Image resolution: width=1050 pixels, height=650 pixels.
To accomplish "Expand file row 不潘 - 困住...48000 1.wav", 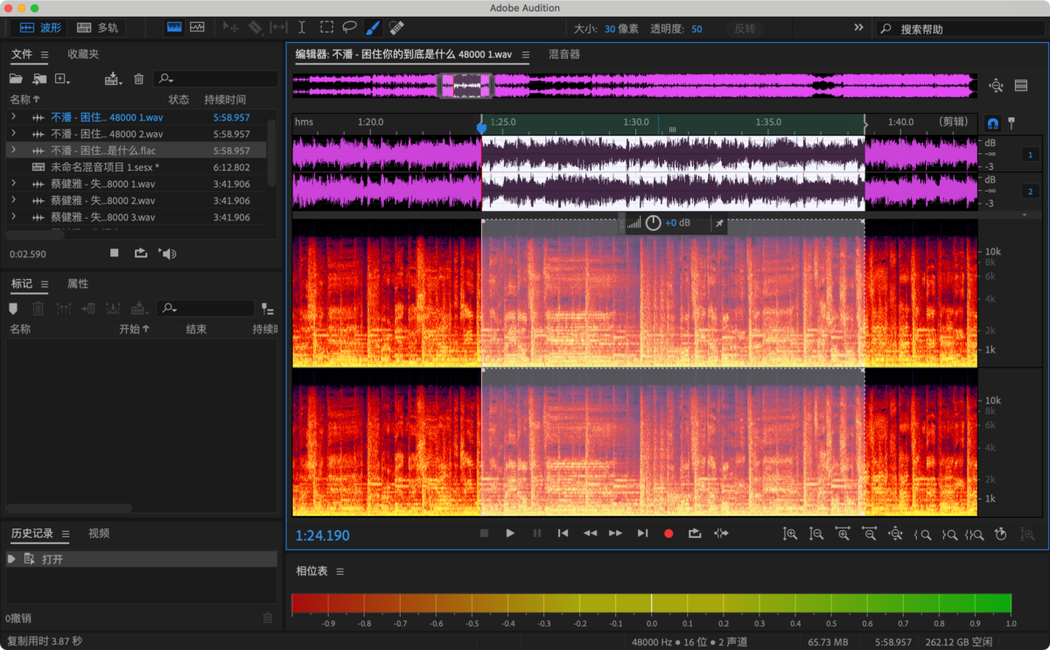I will pos(13,116).
